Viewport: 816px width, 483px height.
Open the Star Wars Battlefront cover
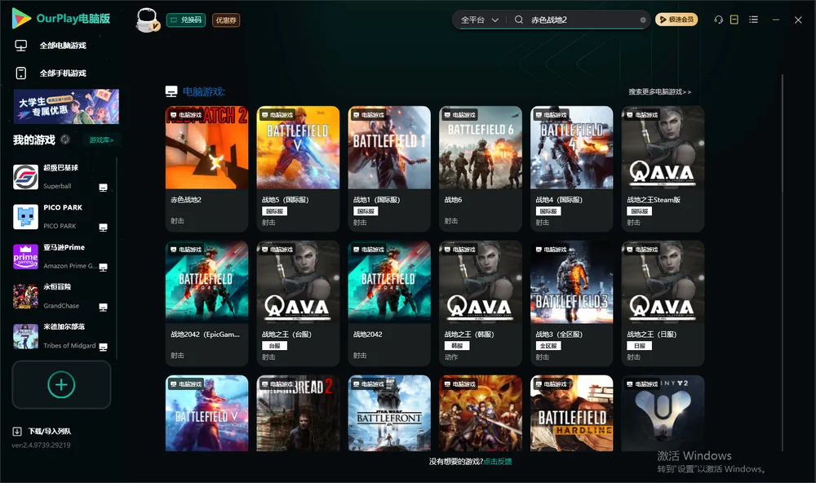click(x=389, y=414)
